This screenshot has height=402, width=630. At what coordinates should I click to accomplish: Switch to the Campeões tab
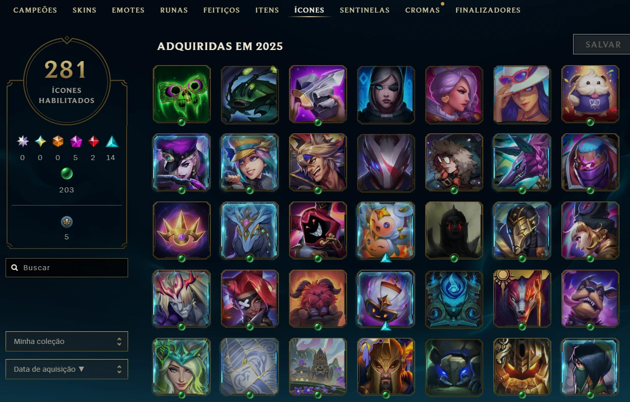35,10
